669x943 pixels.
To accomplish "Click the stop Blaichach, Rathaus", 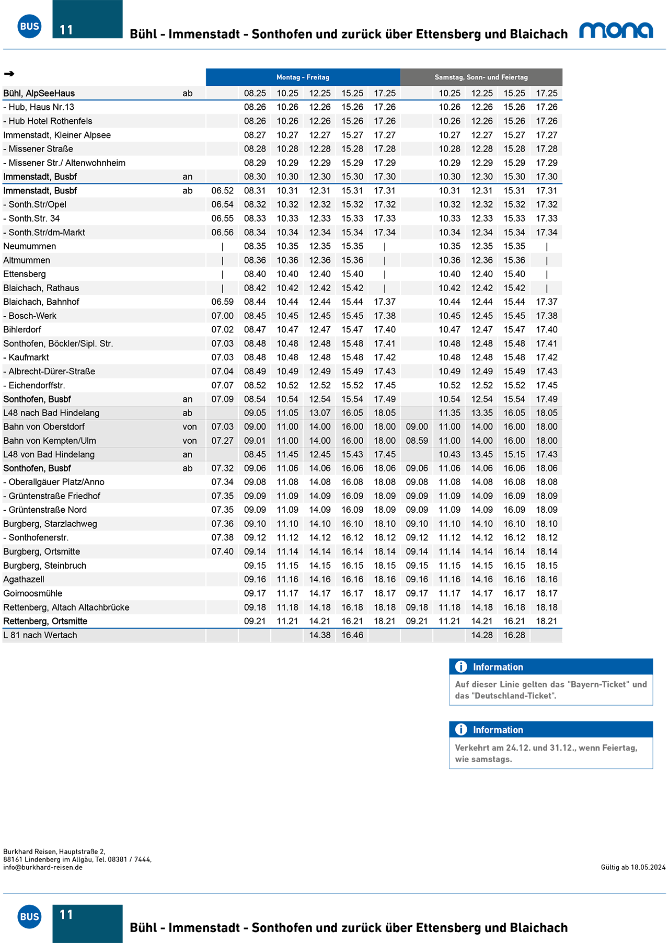I will (x=41, y=287).
